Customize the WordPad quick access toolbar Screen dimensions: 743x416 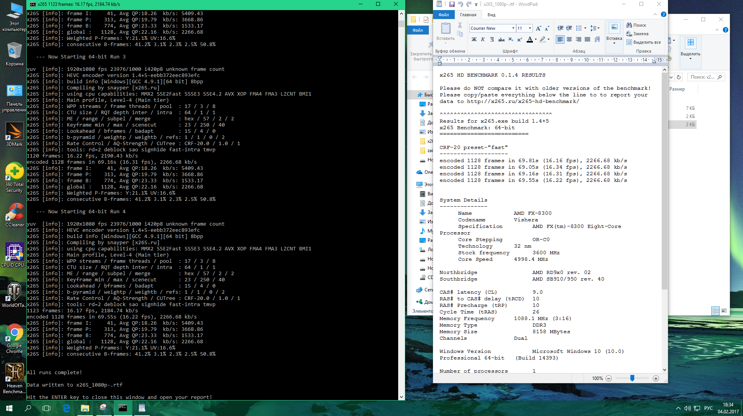coord(476,5)
